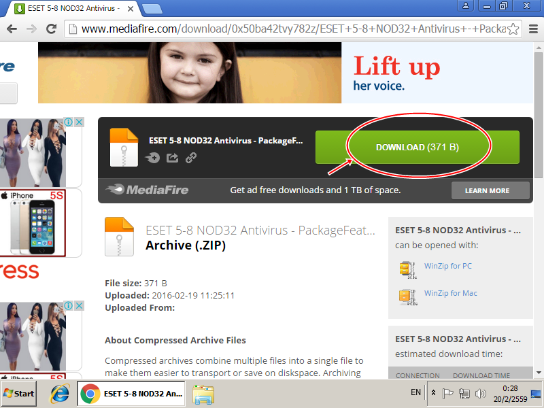The image size is (544, 408).
Task: Click the share file icon
Action: pos(173,158)
